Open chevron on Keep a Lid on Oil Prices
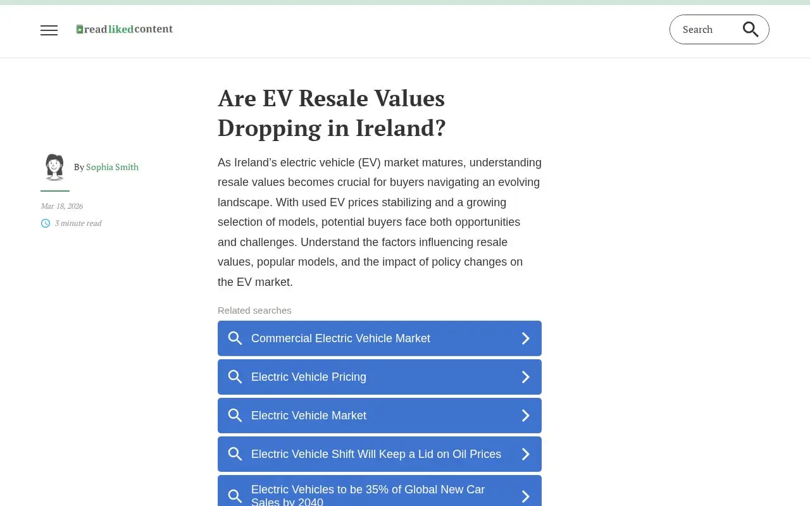The width and height of the screenshot is (810, 506). tap(525, 454)
